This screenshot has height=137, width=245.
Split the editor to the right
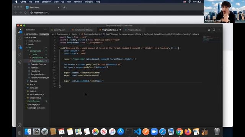pos(214,30)
